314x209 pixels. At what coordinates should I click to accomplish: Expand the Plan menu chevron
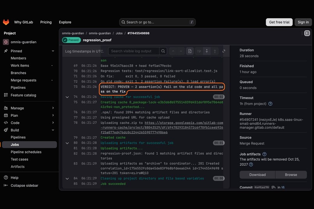click(53, 115)
